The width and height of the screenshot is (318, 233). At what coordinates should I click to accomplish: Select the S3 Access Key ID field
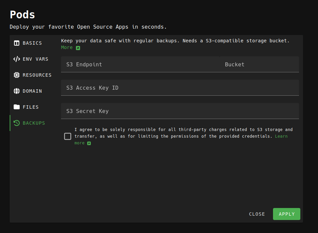coord(180,88)
